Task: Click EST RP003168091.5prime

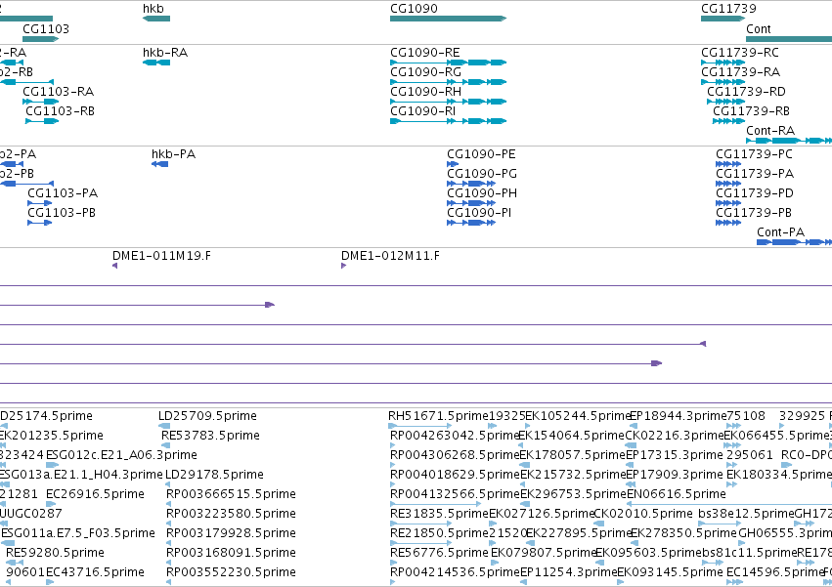Action: click(x=169, y=564)
